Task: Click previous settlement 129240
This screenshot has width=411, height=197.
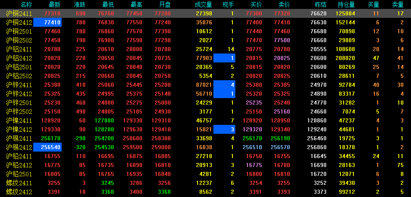Action: point(317,130)
